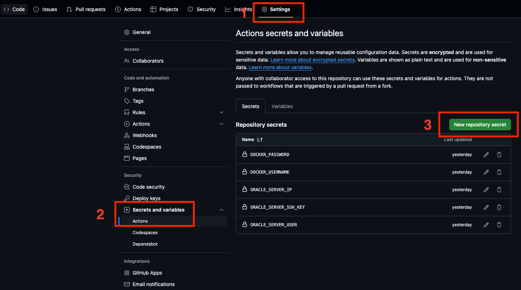The image size is (521, 290).
Task: Open the Security repository tab
Action: (202, 9)
